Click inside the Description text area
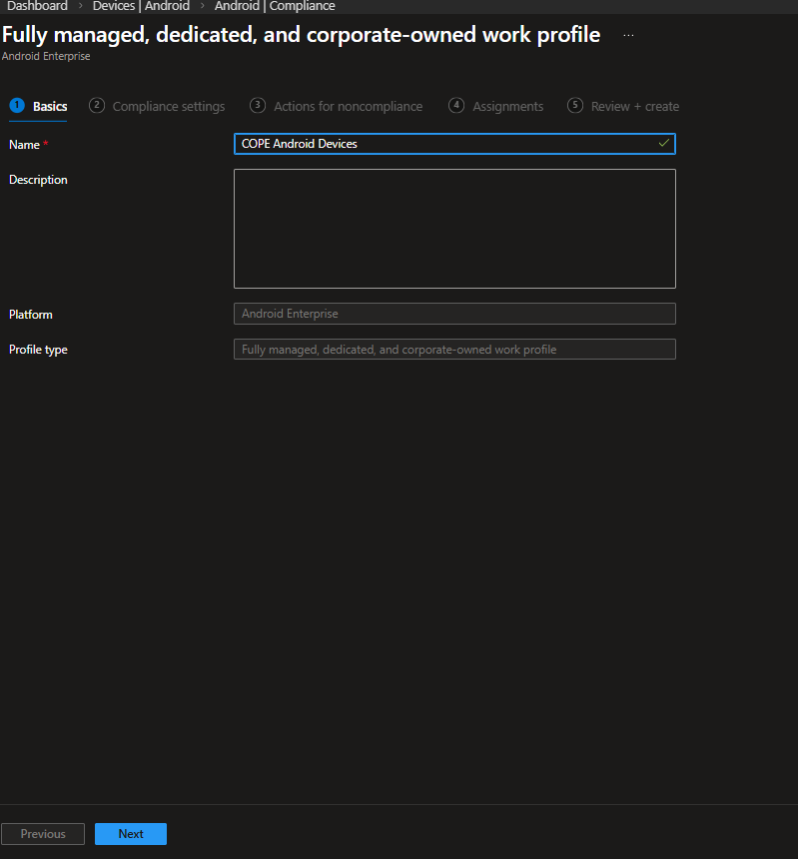The height and width of the screenshot is (859, 798). click(454, 229)
